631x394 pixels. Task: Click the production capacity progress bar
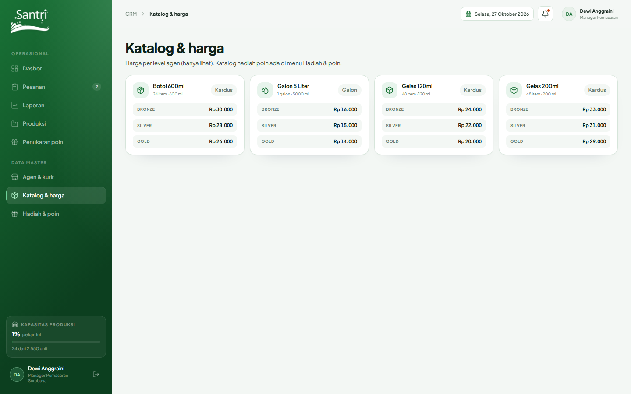56,342
